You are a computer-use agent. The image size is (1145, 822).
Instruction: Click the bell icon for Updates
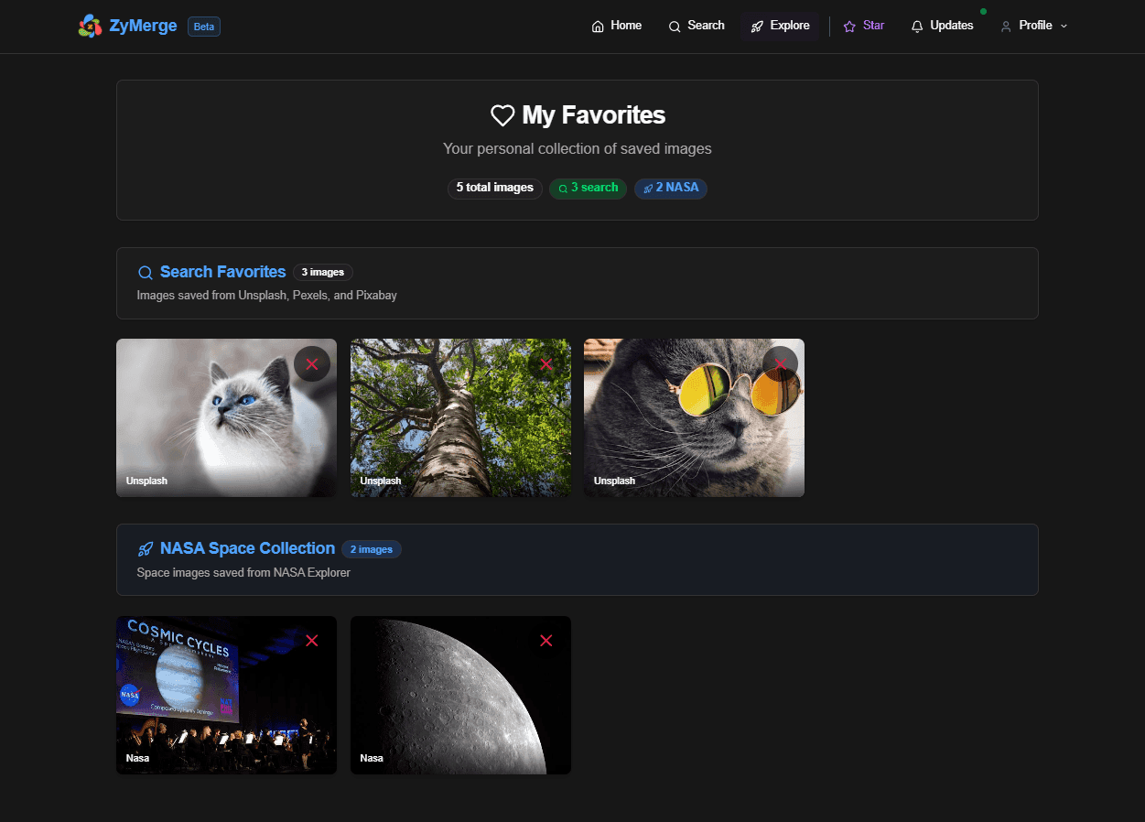click(917, 27)
